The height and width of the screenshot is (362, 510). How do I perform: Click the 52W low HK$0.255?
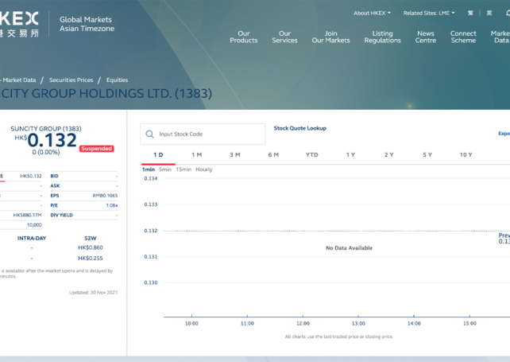click(x=91, y=258)
